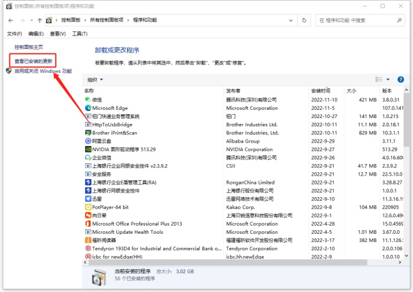This screenshot has height=292, width=413.
Task: Click the 421 MB size cell
Action: (x=368, y=99)
